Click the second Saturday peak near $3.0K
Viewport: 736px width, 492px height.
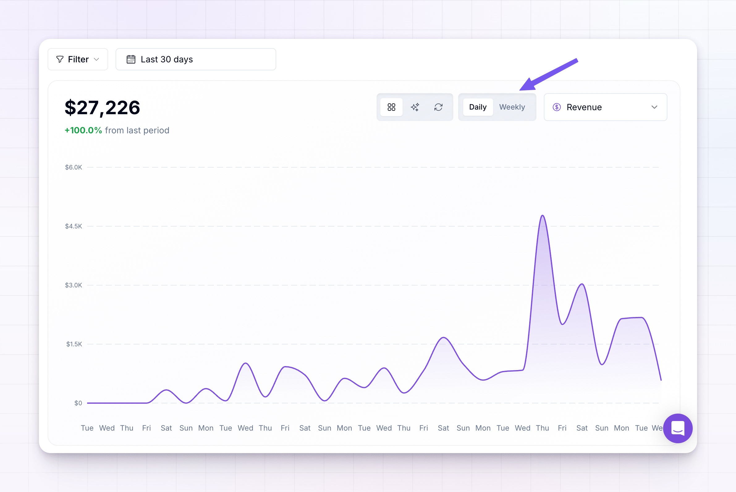point(582,284)
